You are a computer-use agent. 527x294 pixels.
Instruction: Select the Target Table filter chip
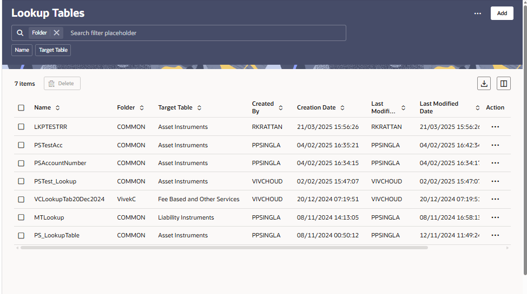coord(53,50)
